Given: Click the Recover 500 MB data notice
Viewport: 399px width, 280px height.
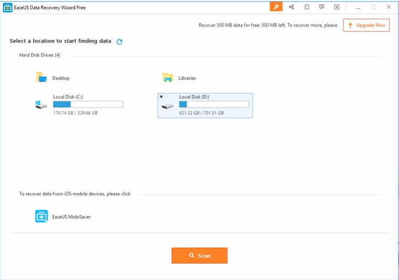Looking at the screenshot, I should 268,25.
